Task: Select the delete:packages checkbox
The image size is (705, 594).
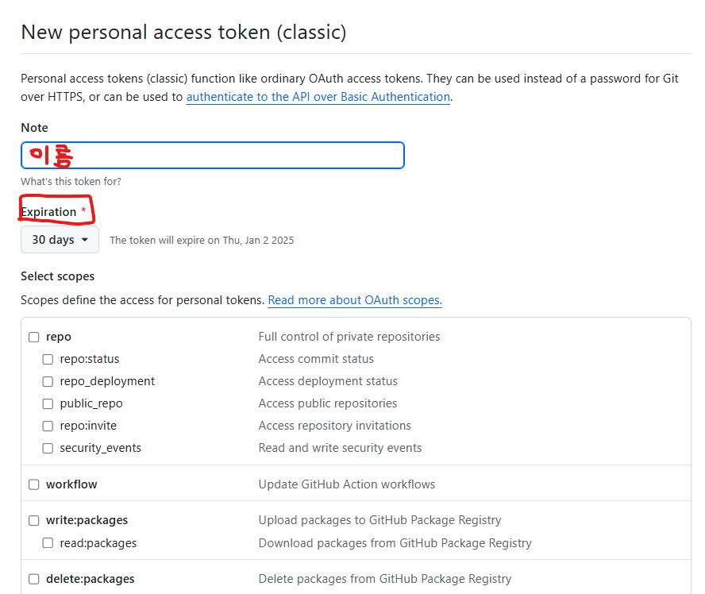Action: (33, 579)
